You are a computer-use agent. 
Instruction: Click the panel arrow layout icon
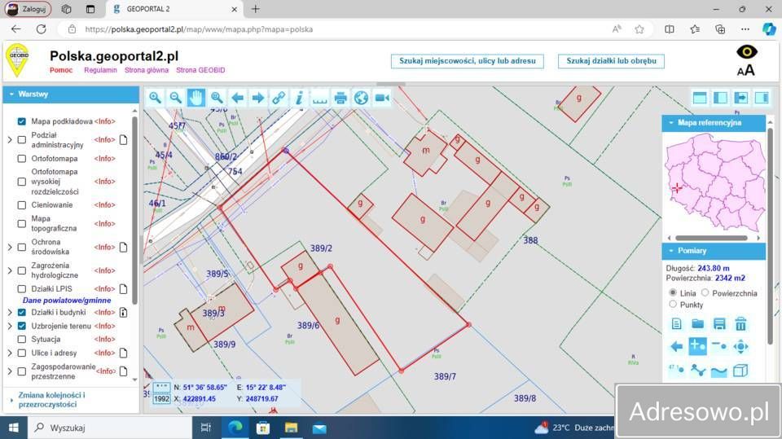tap(741, 98)
